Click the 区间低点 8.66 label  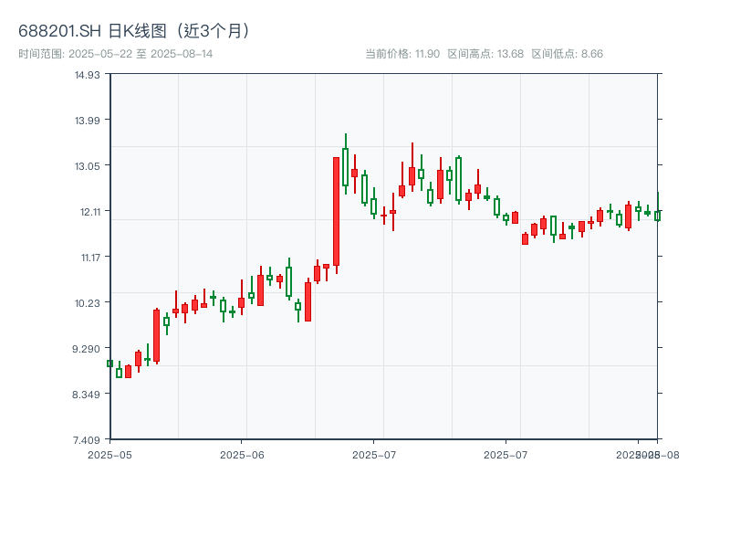(x=567, y=54)
